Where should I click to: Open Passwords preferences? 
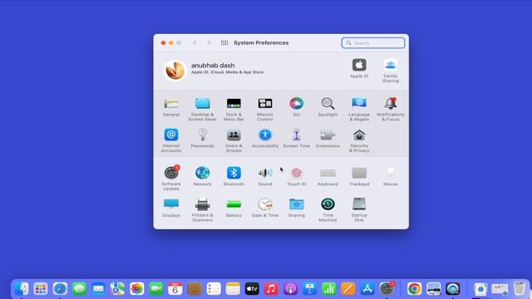pos(202,139)
